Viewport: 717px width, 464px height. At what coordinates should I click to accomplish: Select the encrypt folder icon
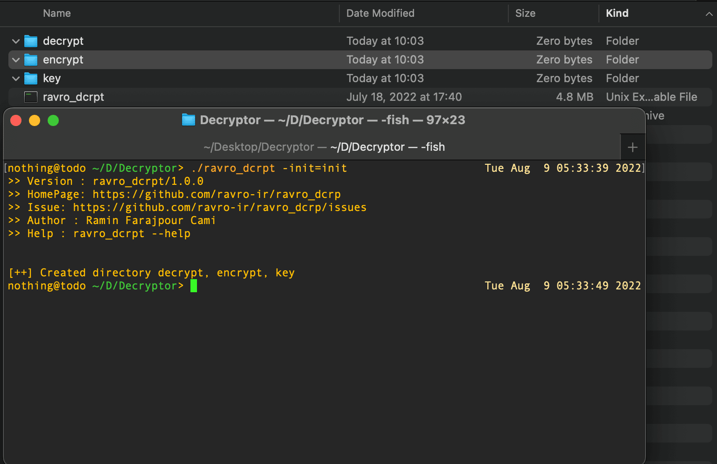click(31, 60)
